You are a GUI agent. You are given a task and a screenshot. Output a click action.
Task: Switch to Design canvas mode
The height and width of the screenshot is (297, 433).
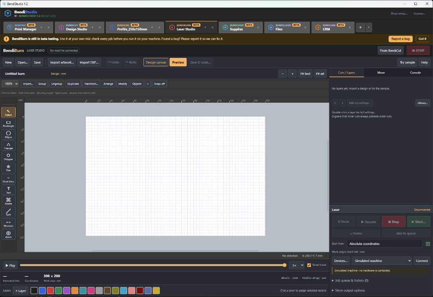[x=156, y=63]
